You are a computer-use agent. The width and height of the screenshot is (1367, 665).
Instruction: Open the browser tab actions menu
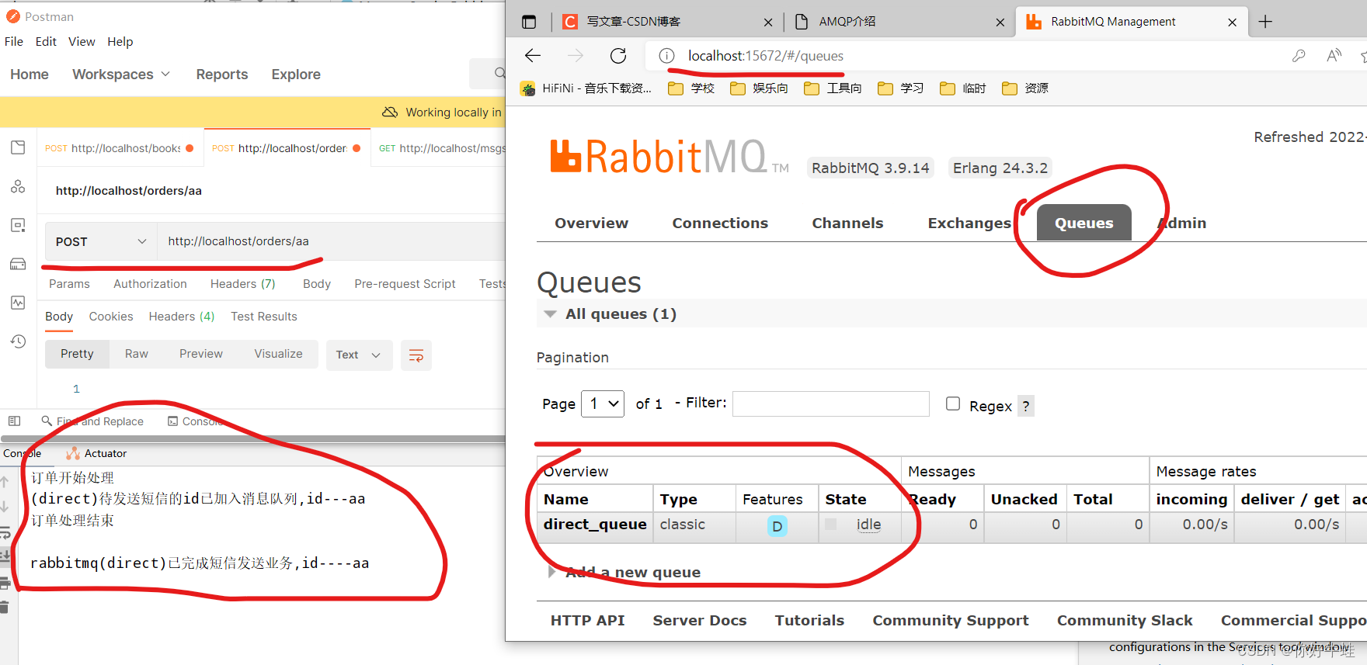coord(529,22)
